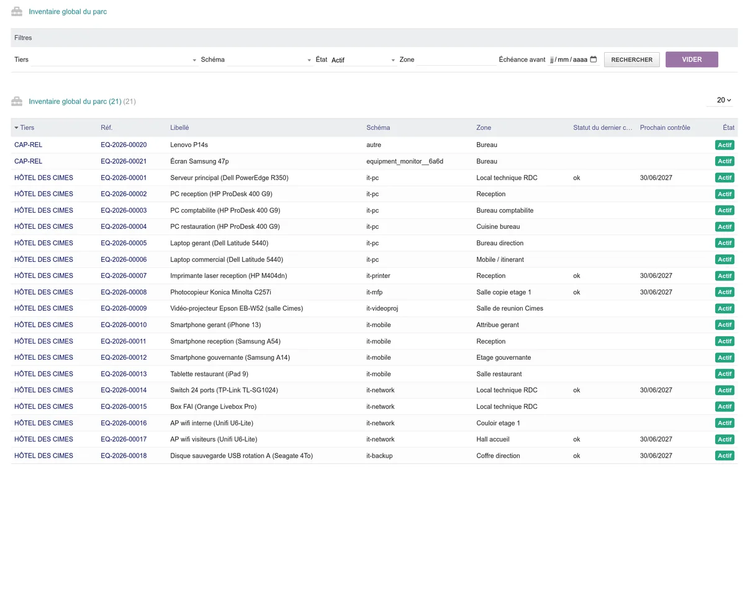Click label Laptop gerant (Dell Latitude 5440)
This screenshot has height=611, width=745.
[219, 243]
